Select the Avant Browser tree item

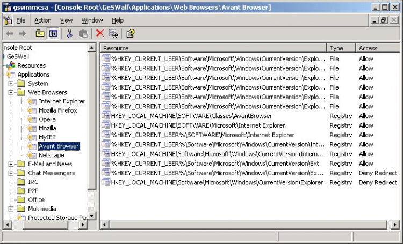[x=59, y=146]
